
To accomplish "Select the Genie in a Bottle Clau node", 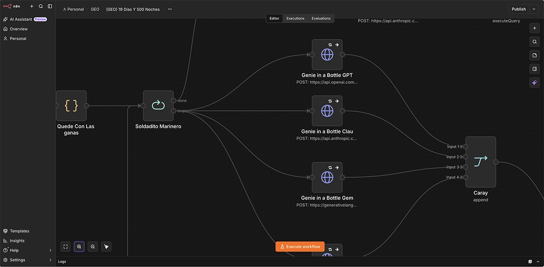I will pyautogui.click(x=327, y=111).
